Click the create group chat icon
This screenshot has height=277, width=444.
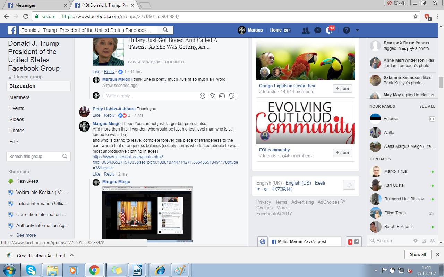point(432,241)
